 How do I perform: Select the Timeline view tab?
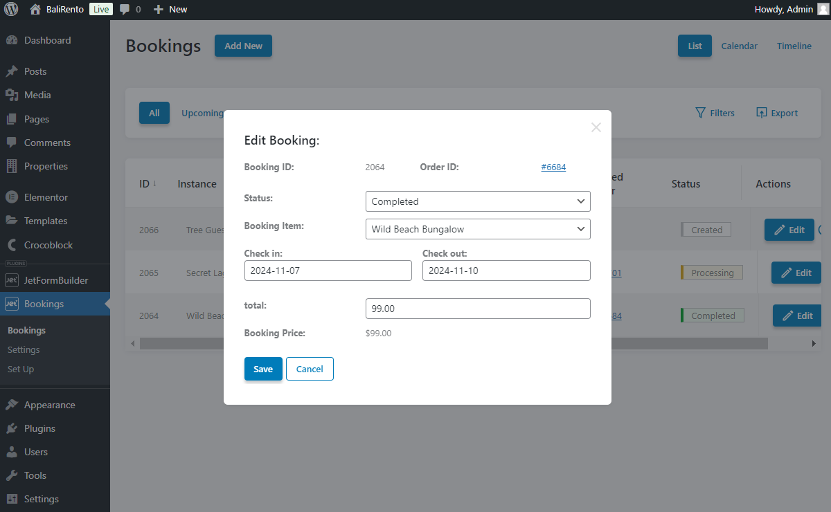pos(794,46)
